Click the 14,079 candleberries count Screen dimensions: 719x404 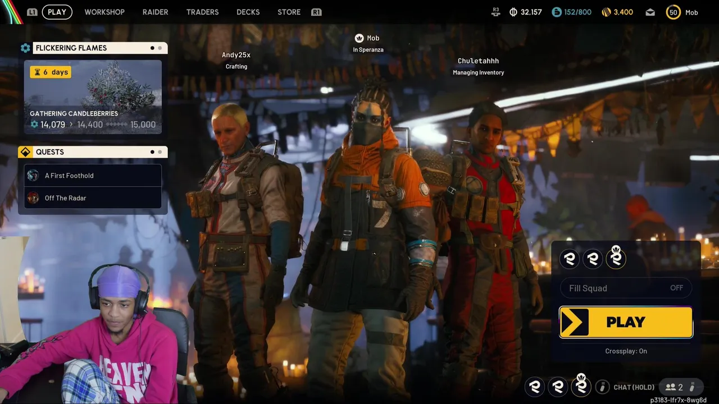pyautogui.click(x=53, y=125)
